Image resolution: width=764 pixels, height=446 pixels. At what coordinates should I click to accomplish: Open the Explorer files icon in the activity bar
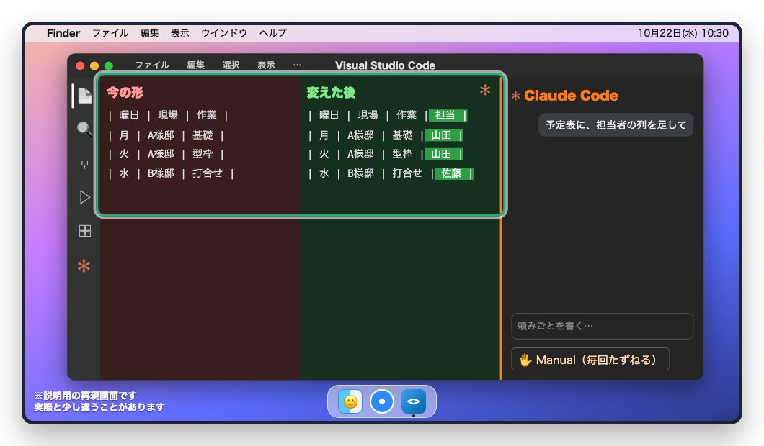tap(84, 96)
